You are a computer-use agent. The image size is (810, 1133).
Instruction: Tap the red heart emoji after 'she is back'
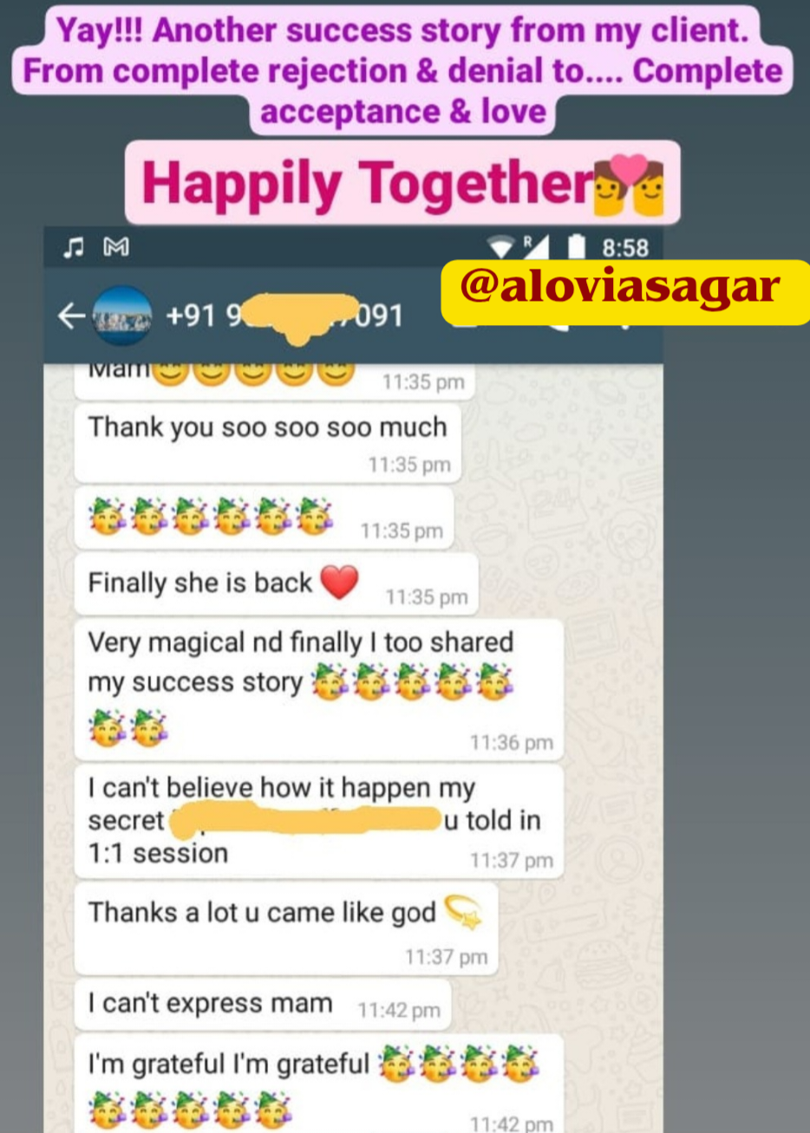(339, 582)
